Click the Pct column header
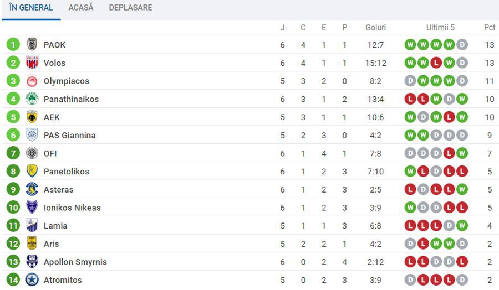Screen dimensions: 499x290 tap(490, 28)
